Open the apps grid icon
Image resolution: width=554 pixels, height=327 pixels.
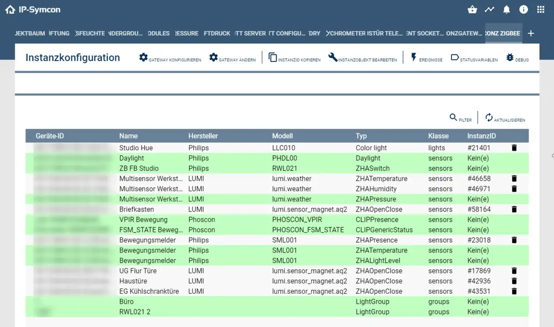click(x=541, y=10)
